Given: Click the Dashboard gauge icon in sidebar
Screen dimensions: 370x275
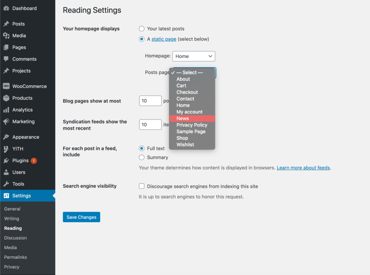Looking at the screenshot, I should 6,8.
